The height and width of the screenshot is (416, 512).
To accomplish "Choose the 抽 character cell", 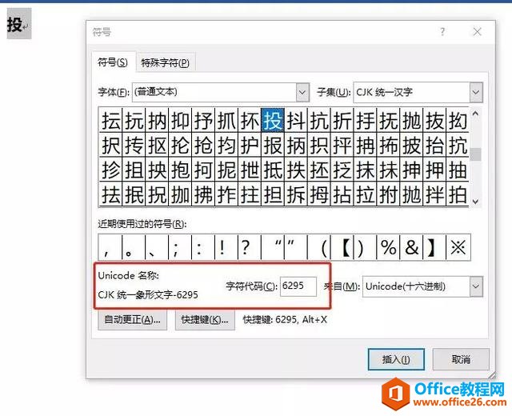I will click(x=458, y=170).
